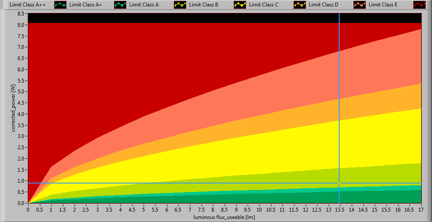This screenshot has height=222, width=432.
Task: Click the horizontal blue cursor line
Action: pyautogui.click(x=173, y=183)
